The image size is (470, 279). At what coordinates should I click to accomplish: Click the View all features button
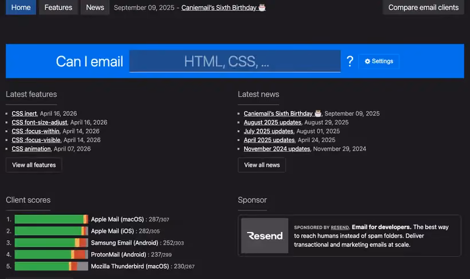click(x=34, y=165)
